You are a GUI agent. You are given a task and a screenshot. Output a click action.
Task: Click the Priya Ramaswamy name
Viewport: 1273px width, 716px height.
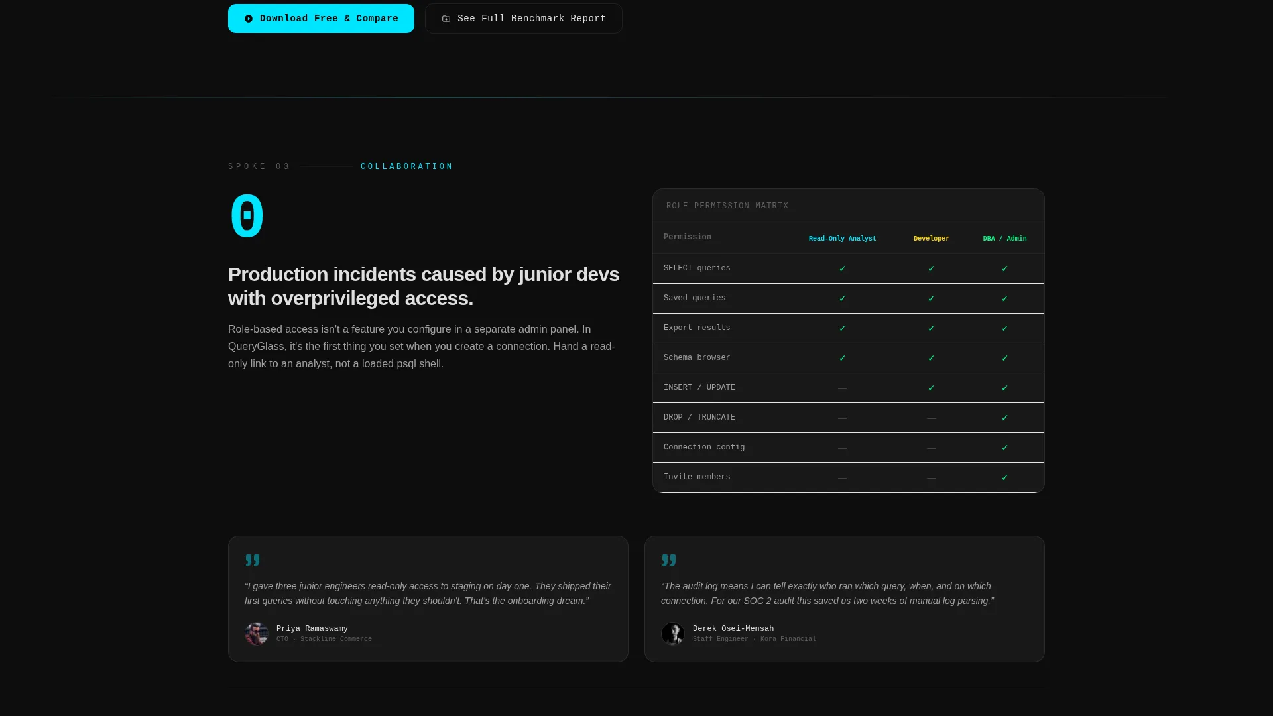(312, 629)
